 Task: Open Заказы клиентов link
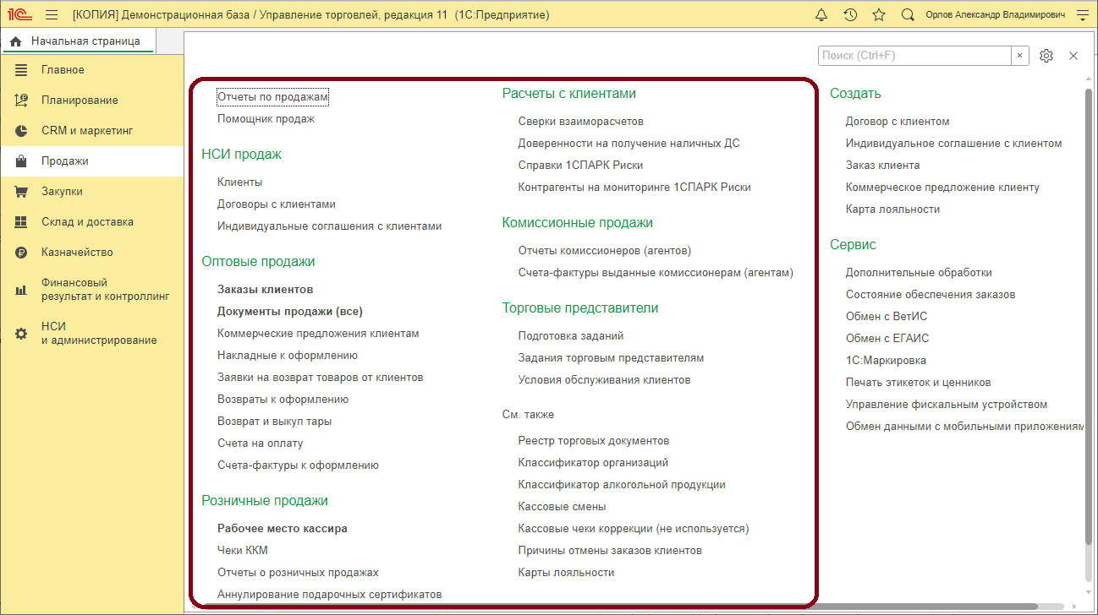[x=265, y=289]
